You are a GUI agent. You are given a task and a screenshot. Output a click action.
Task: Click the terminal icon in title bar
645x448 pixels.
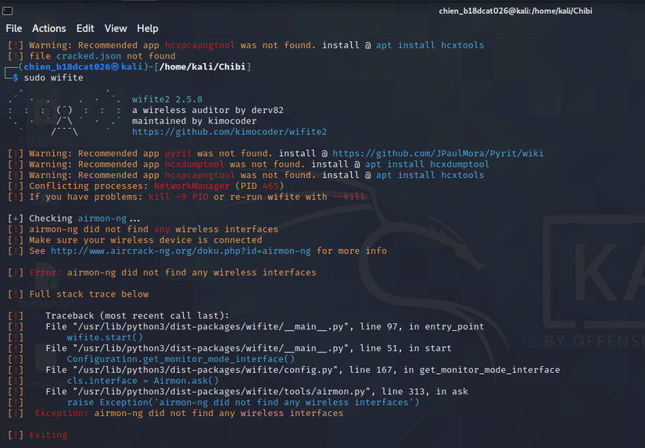coord(7,11)
